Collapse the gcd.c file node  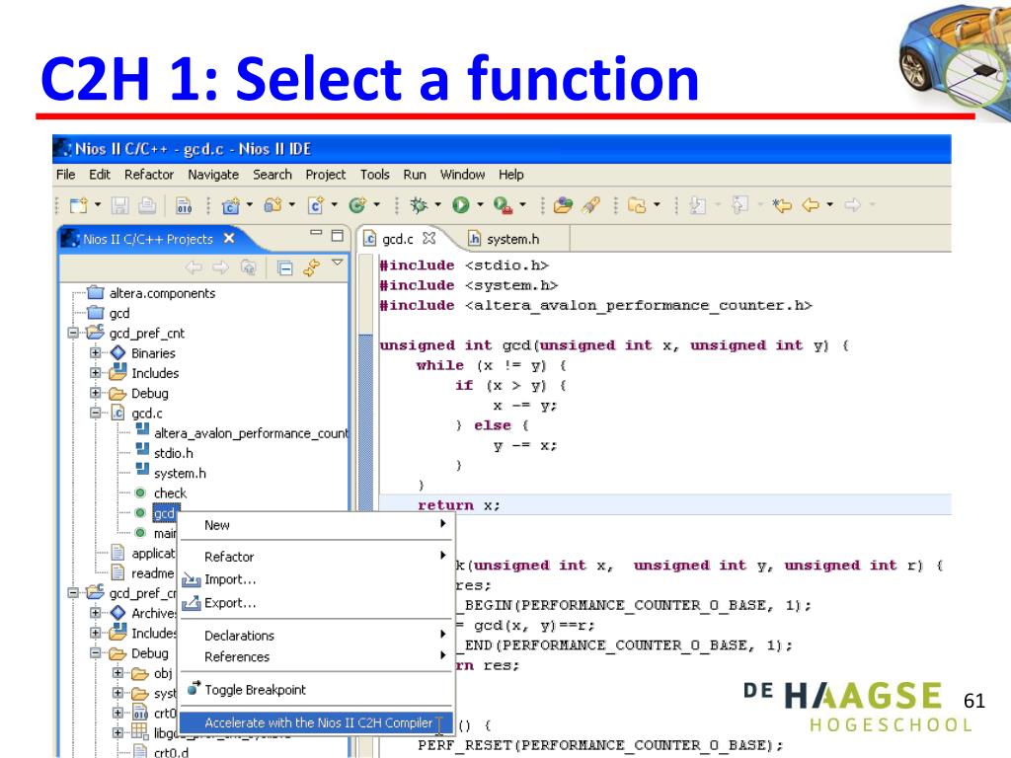coord(96,414)
